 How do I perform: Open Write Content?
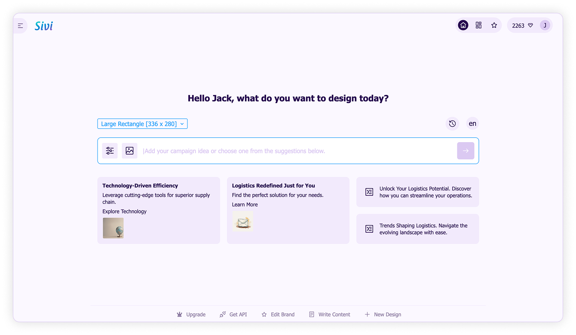330,314
